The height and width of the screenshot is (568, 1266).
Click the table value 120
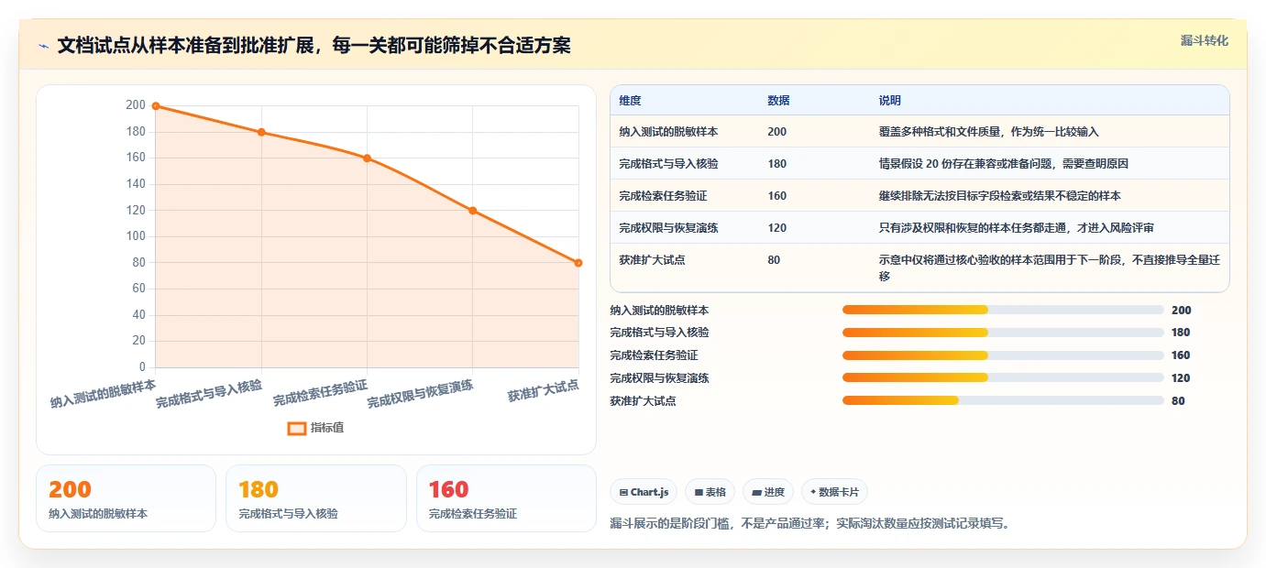776,228
